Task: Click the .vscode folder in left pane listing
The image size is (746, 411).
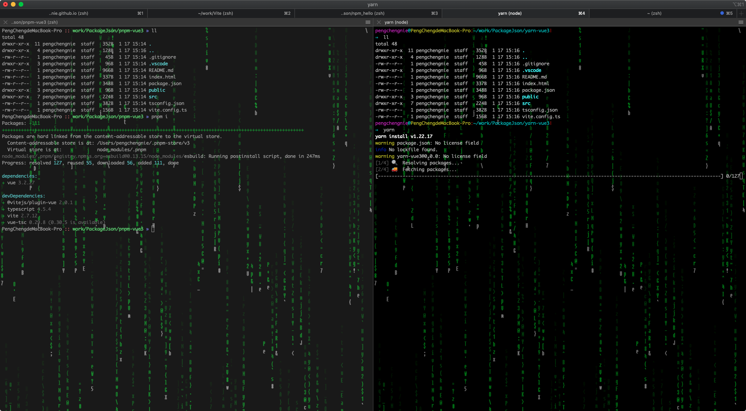Action: pyautogui.click(x=159, y=64)
